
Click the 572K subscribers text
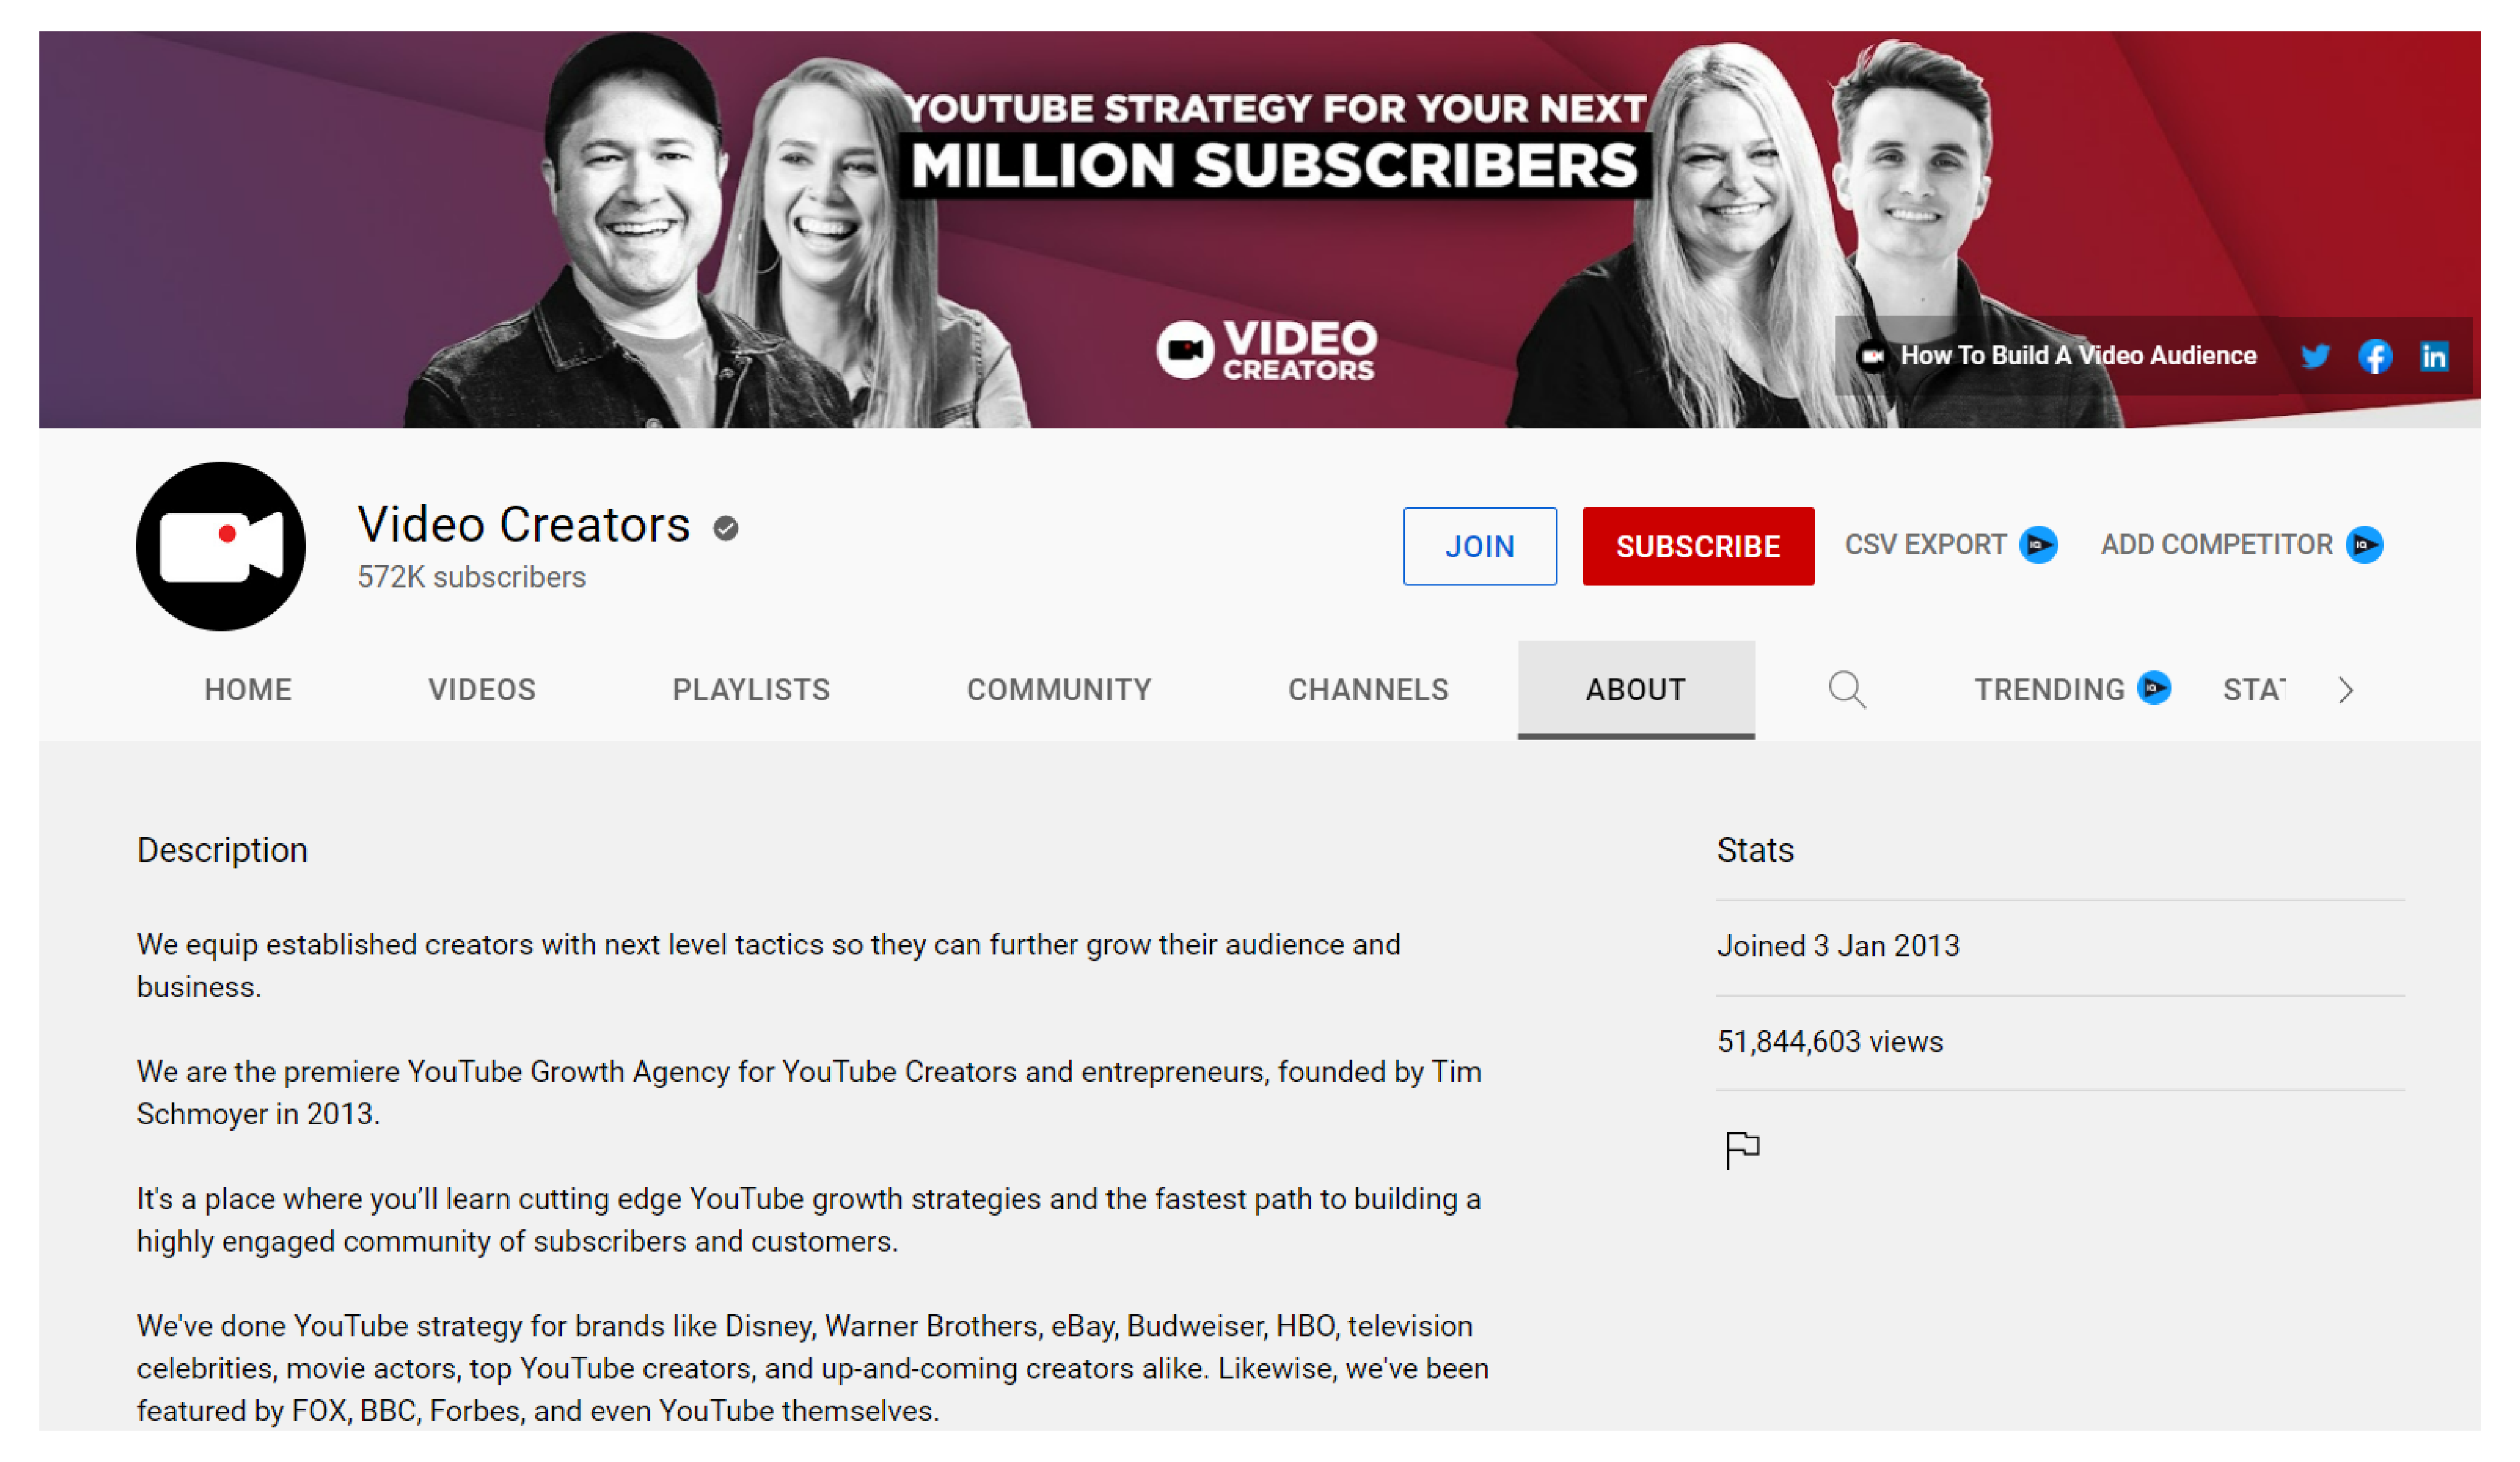point(472,578)
